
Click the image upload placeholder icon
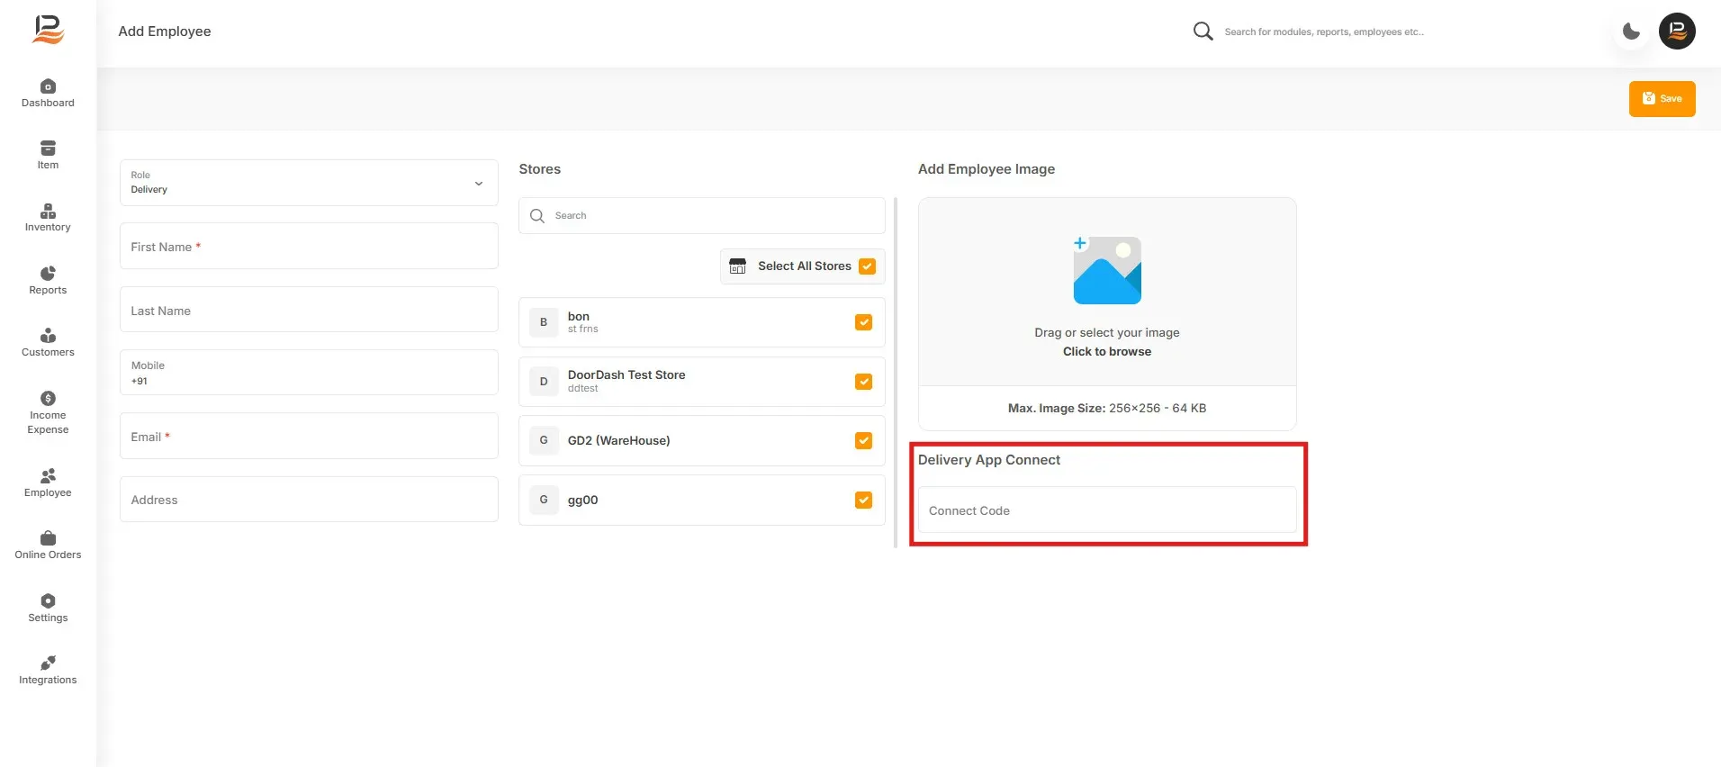[1107, 270]
